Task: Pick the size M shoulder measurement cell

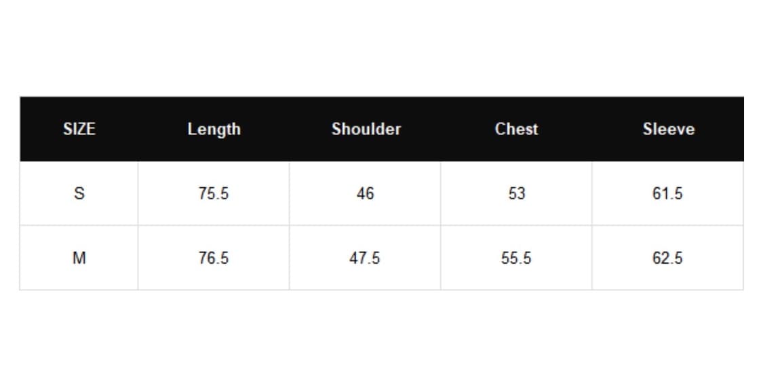Action: point(366,258)
